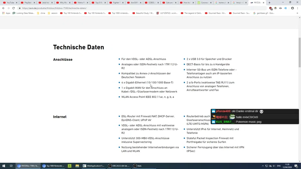
Task: Open the 'china' bookmark folder
Action: (41, 13)
